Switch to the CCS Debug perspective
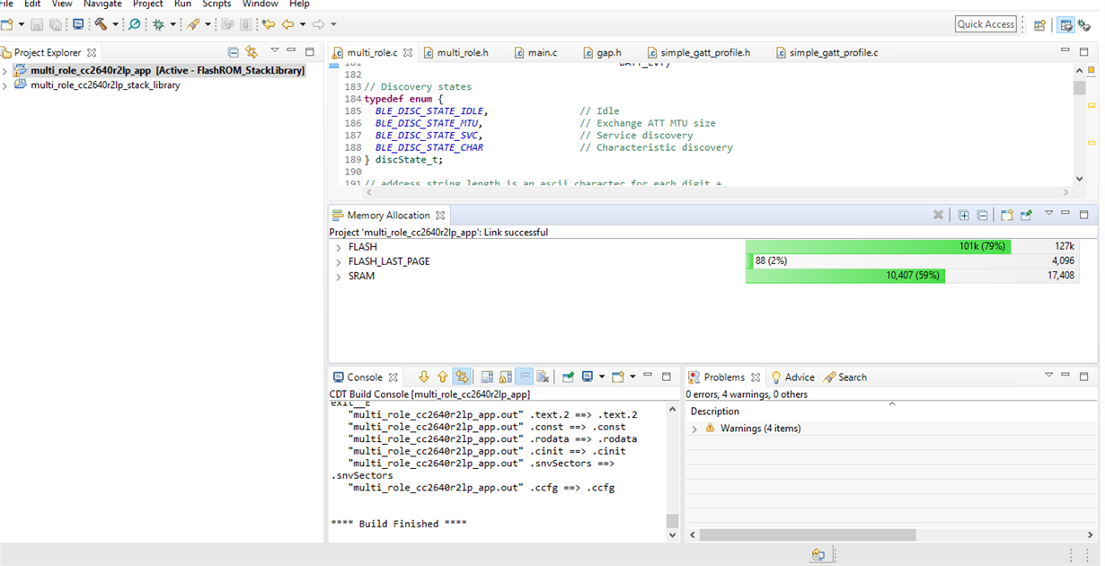This screenshot has height=566, width=1105. coord(1084,25)
